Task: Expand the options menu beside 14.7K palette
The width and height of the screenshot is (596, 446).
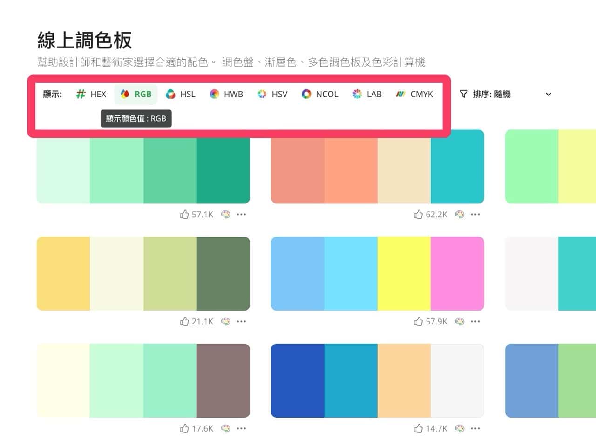Action: click(x=475, y=428)
